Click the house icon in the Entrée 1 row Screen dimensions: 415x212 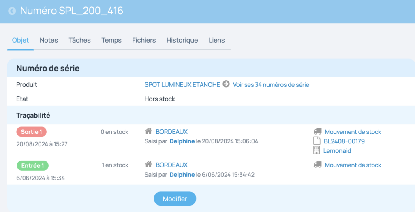click(148, 164)
